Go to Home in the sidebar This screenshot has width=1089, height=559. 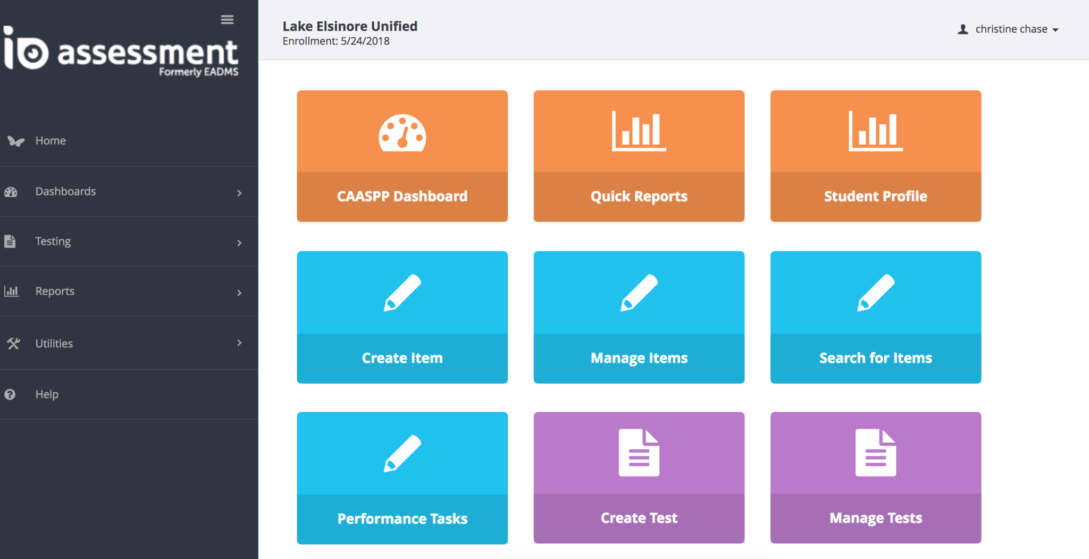[x=51, y=141]
